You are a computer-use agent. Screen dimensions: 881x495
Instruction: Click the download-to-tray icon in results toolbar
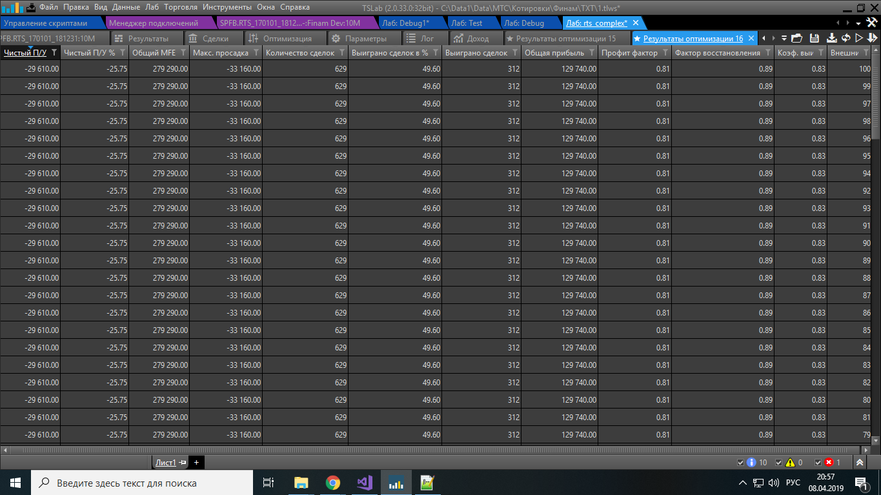pyautogui.click(x=832, y=38)
